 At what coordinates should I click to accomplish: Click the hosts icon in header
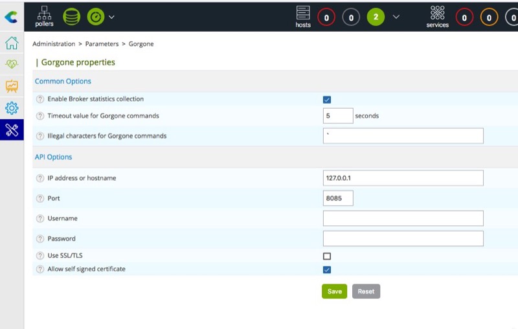303,16
